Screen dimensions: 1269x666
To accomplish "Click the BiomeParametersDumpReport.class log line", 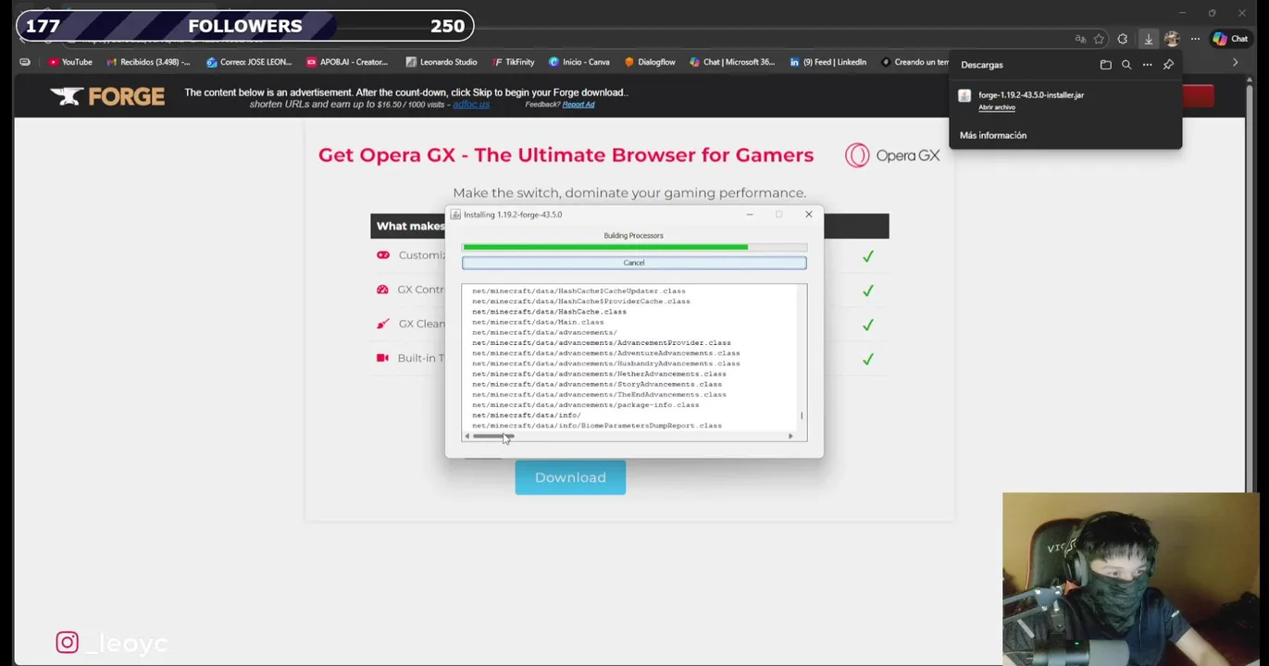I will (597, 425).
